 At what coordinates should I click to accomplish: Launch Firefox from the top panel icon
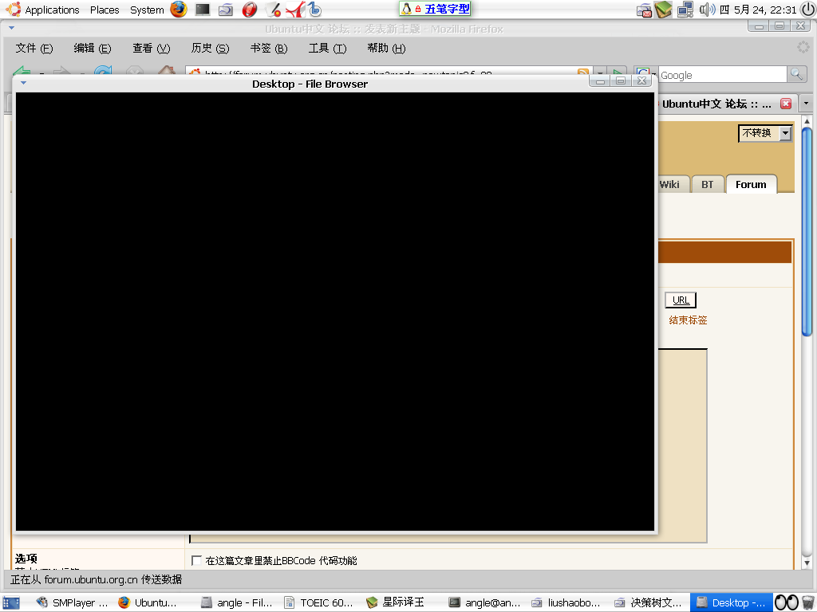(179, 9)
